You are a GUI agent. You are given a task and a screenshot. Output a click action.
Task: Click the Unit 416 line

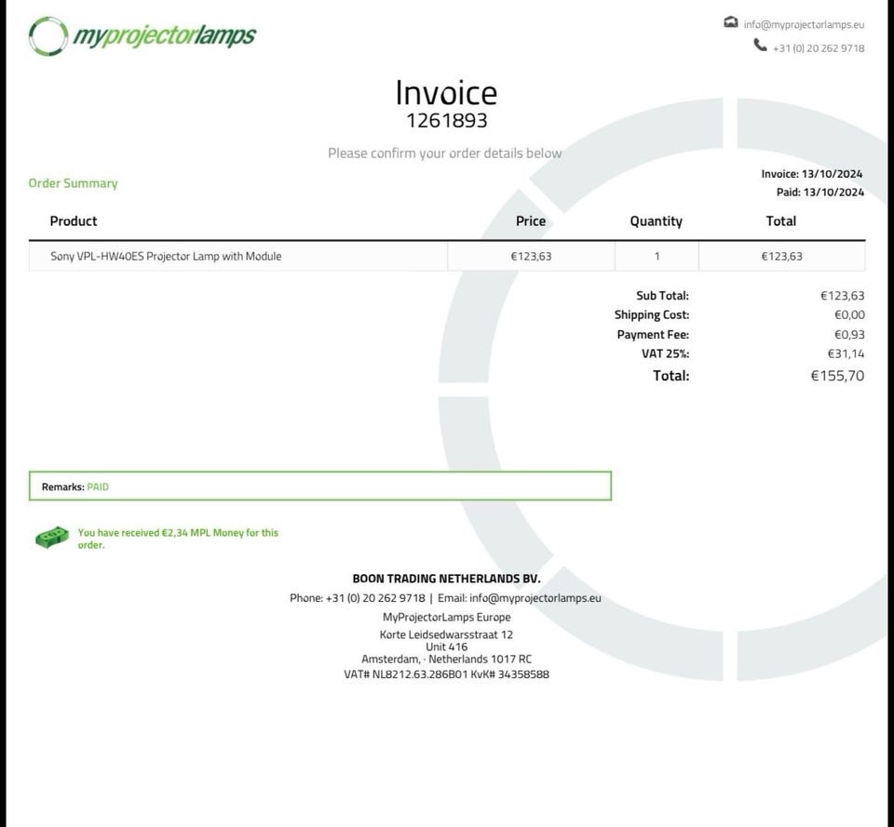446,647
